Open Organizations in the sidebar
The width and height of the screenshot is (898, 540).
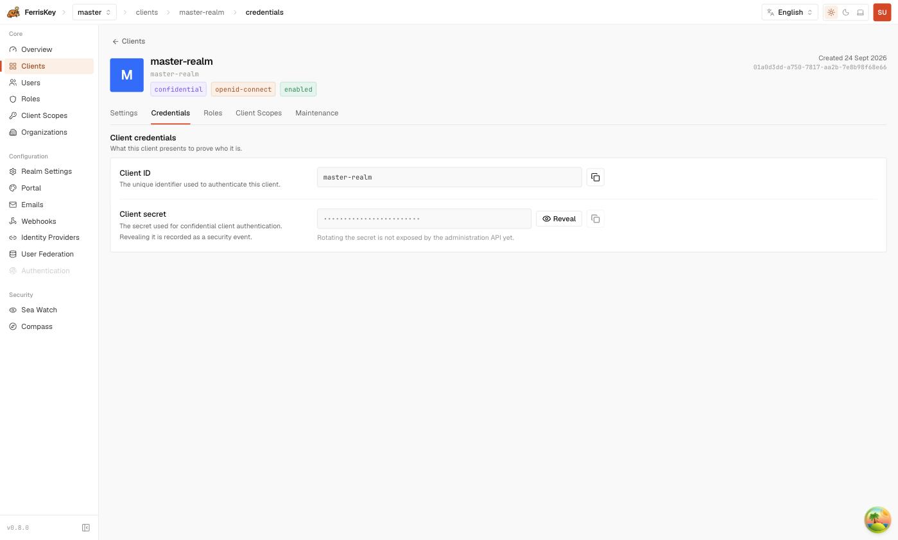coord(49,132)
